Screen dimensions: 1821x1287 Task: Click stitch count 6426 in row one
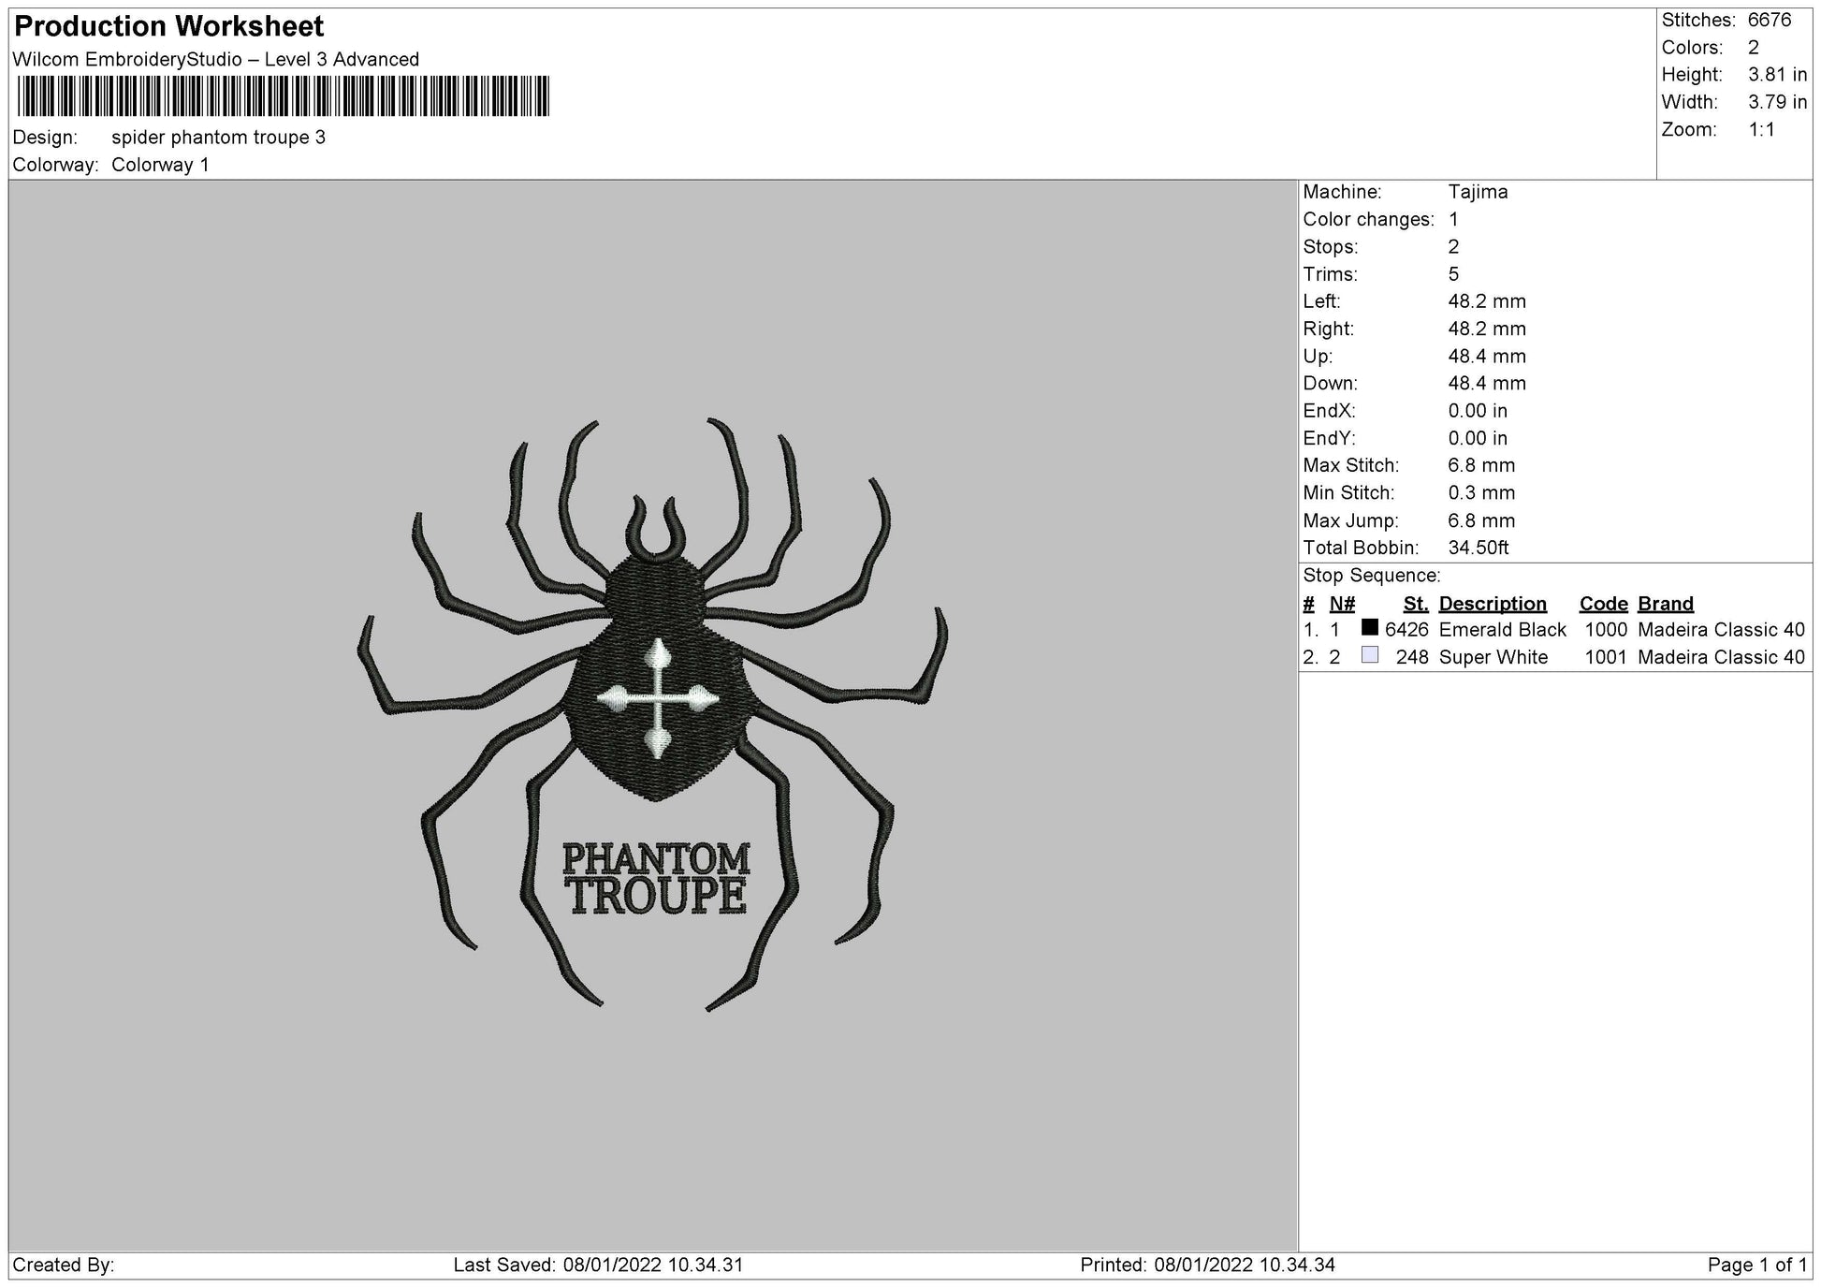(x=1406, y=630)
